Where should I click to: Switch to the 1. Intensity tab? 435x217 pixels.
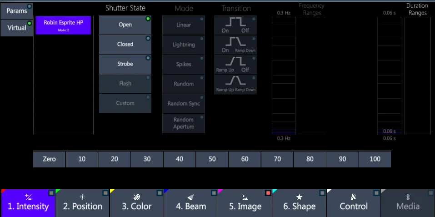click(x=28, y=203)
